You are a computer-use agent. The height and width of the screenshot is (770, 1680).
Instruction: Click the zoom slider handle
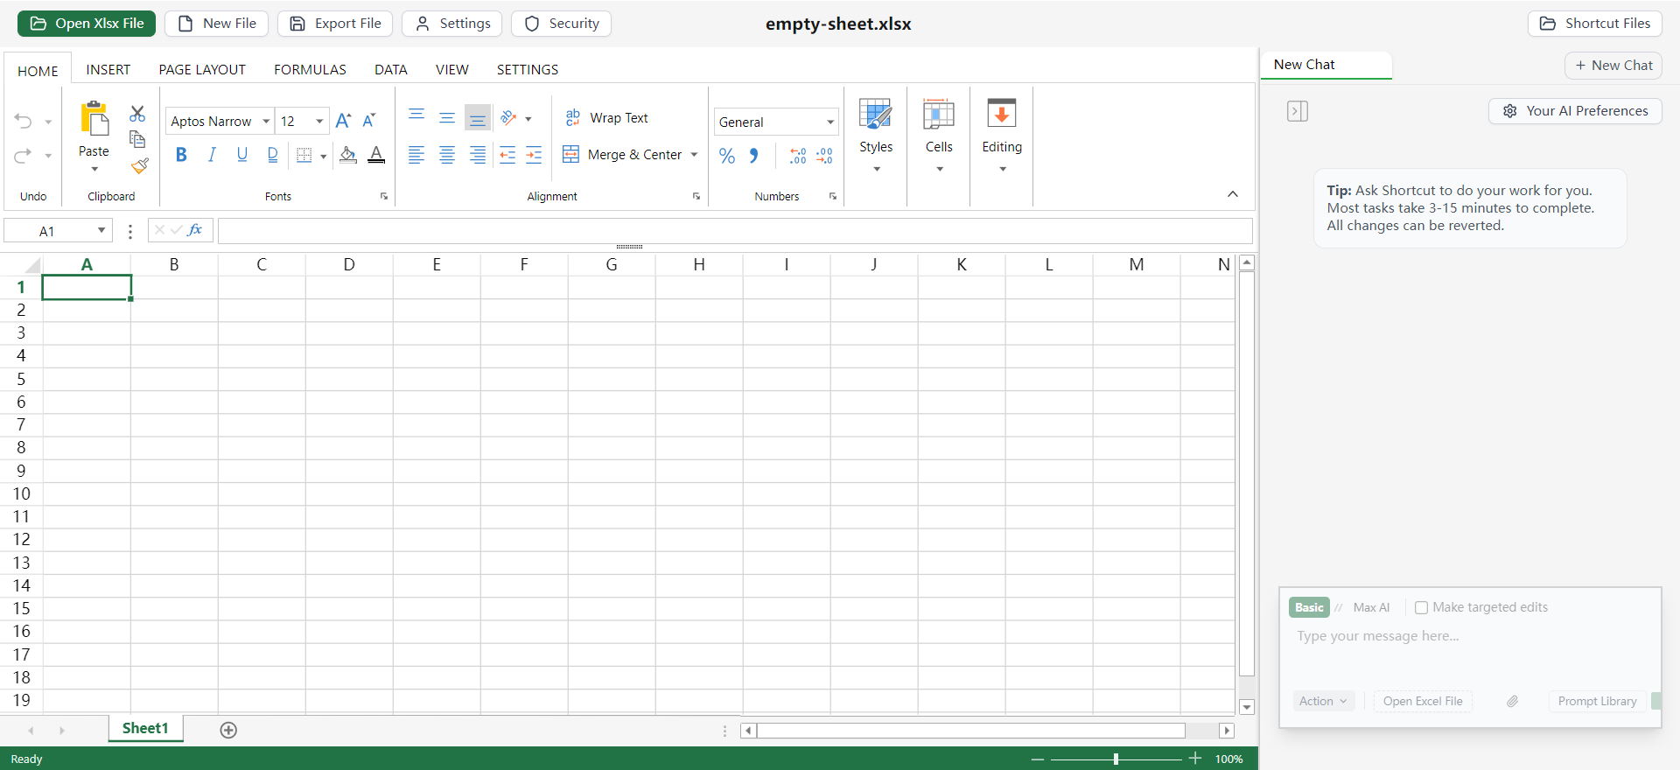tap(1116, 759)
